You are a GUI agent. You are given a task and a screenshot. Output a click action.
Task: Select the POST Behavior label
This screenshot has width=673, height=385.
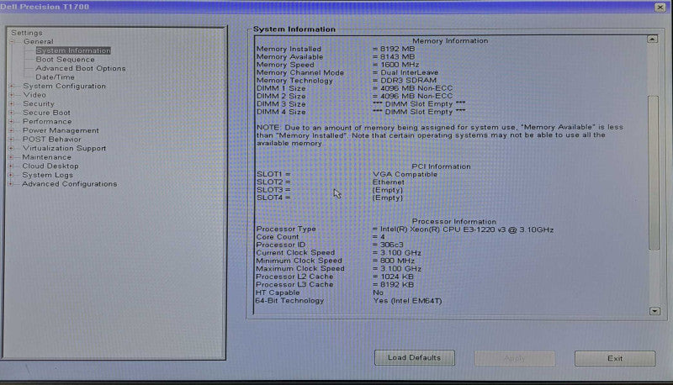point(51,140)
